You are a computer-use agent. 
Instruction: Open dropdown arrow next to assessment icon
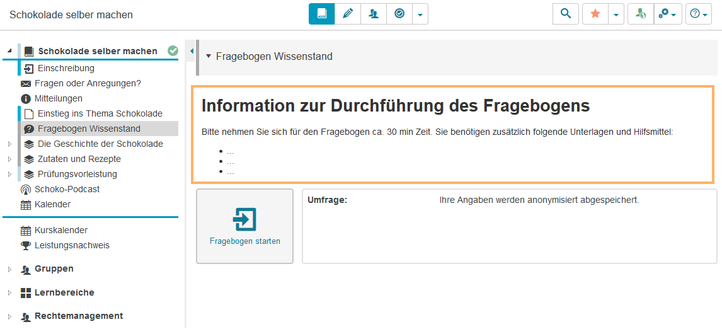pyautogui.click(x=420, y=14)
